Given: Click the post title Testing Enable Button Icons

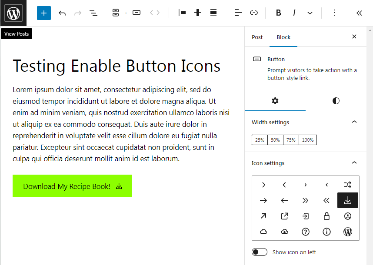Looking at the screenshot, I should [117, 66].
